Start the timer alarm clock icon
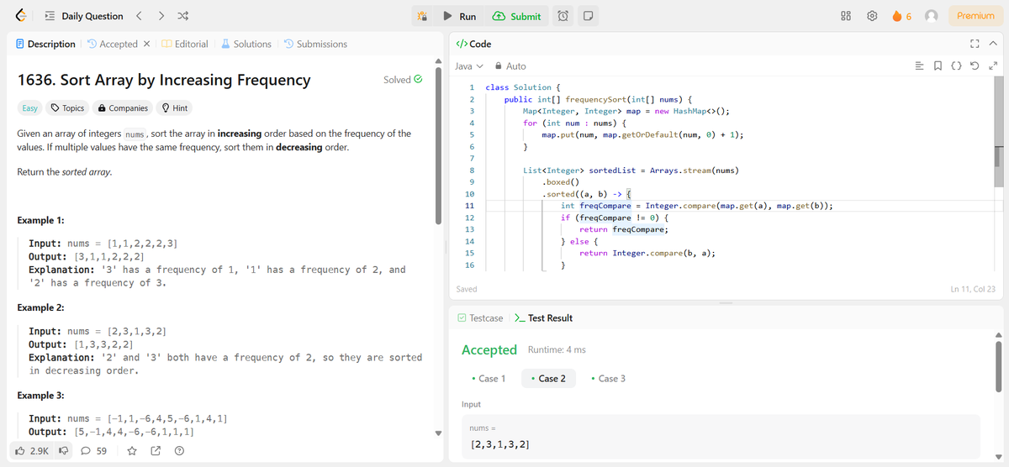Image resolution: width=1009 pixels, height=467 pixels. coord(564,16)
